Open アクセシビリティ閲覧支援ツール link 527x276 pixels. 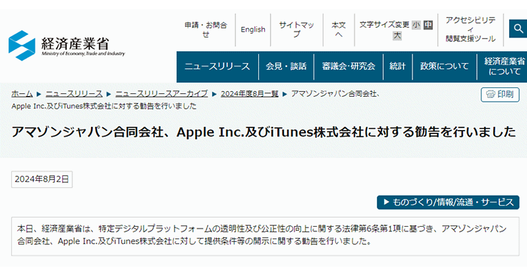471,30
